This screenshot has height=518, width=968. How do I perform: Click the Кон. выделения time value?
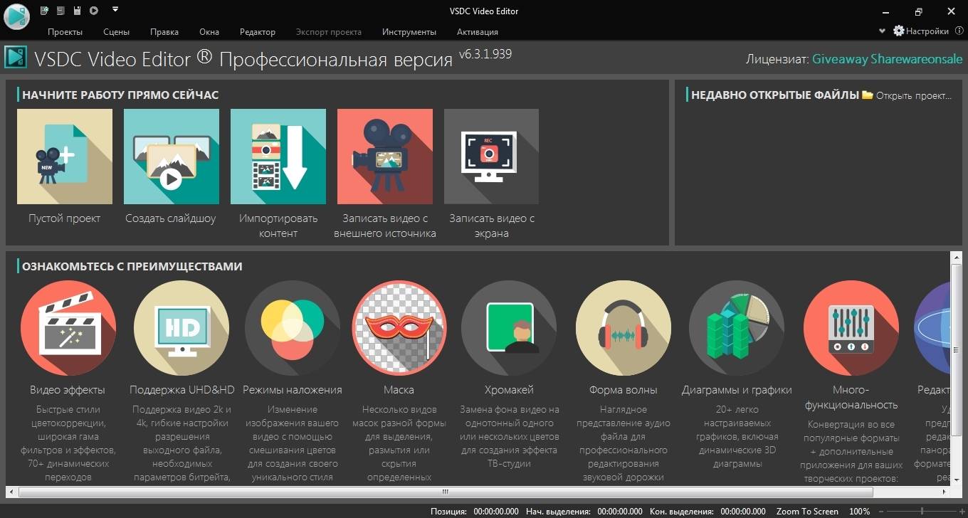pos(743,512)
